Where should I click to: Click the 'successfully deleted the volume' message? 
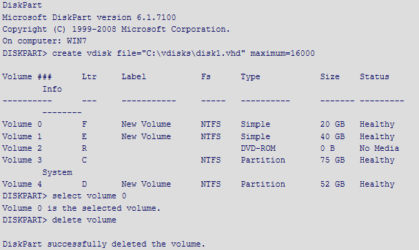tap(103, 244)
